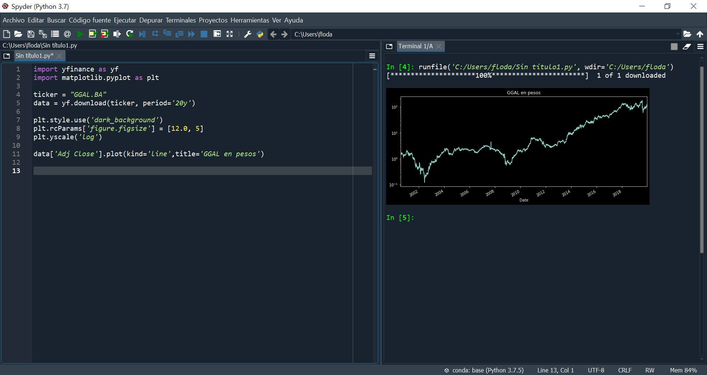Open the Ayuda menu

coord(293,20)
